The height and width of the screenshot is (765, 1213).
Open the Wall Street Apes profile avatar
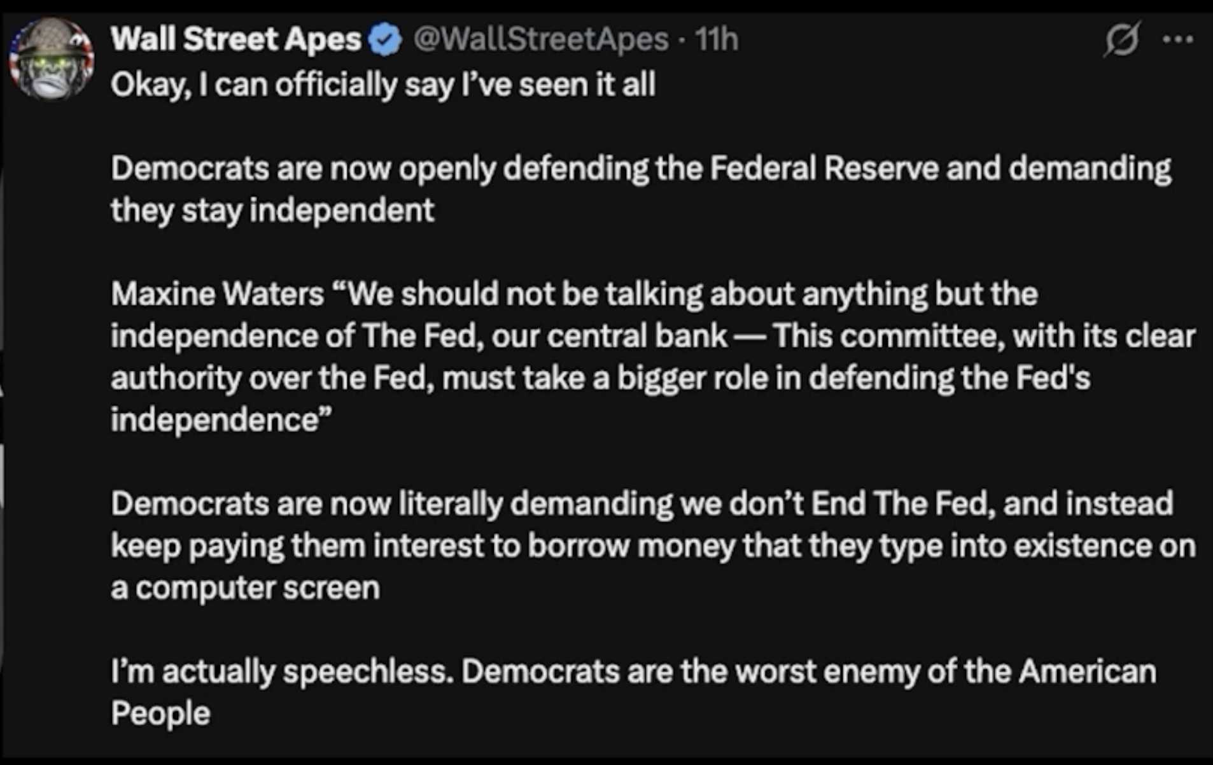point(52,59)
